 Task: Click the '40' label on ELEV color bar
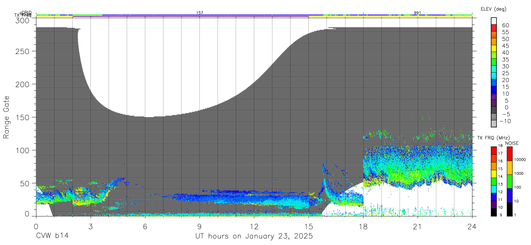505,53
